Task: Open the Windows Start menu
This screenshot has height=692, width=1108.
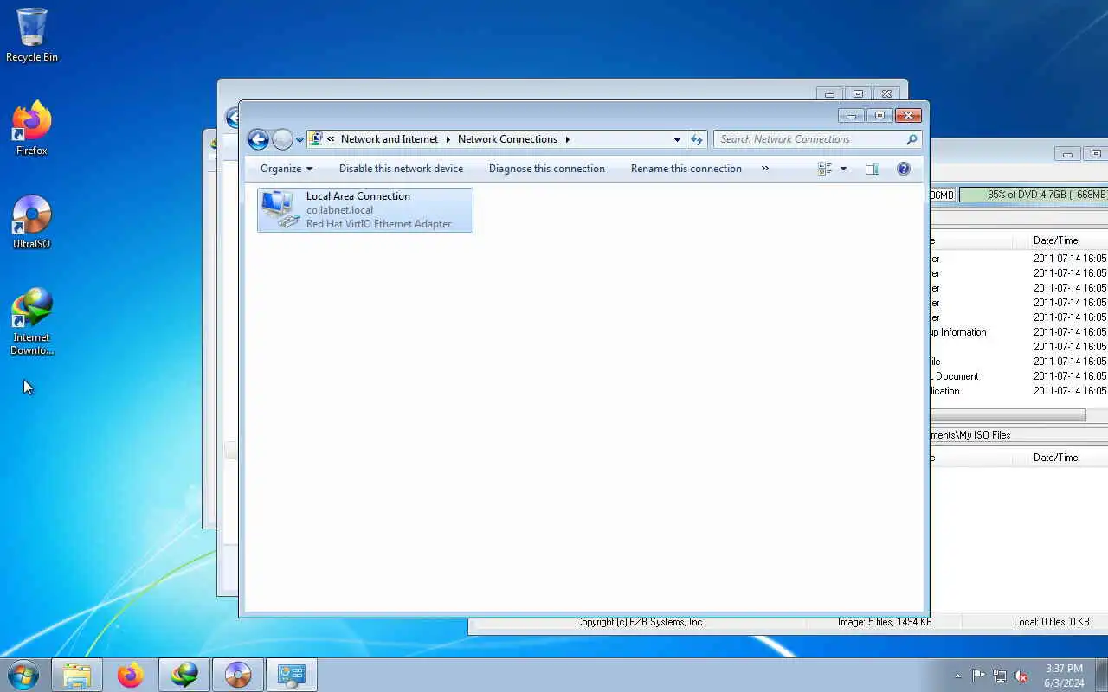Action: click(x=23, y=675)
